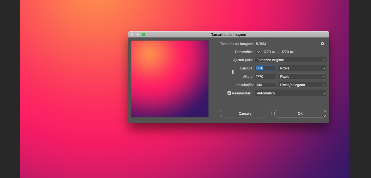371x178 pixels.
Task: Uncheck the Reamostrar checkbox
Action: pos(229,93)
